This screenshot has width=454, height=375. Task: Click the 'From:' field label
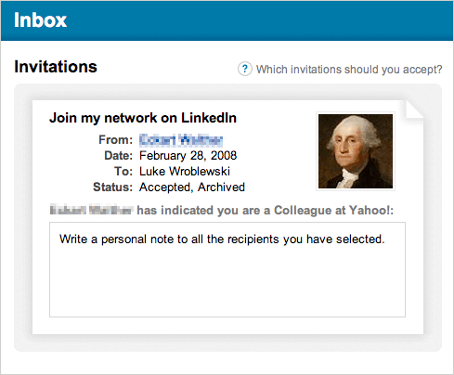tap(115, 140)
